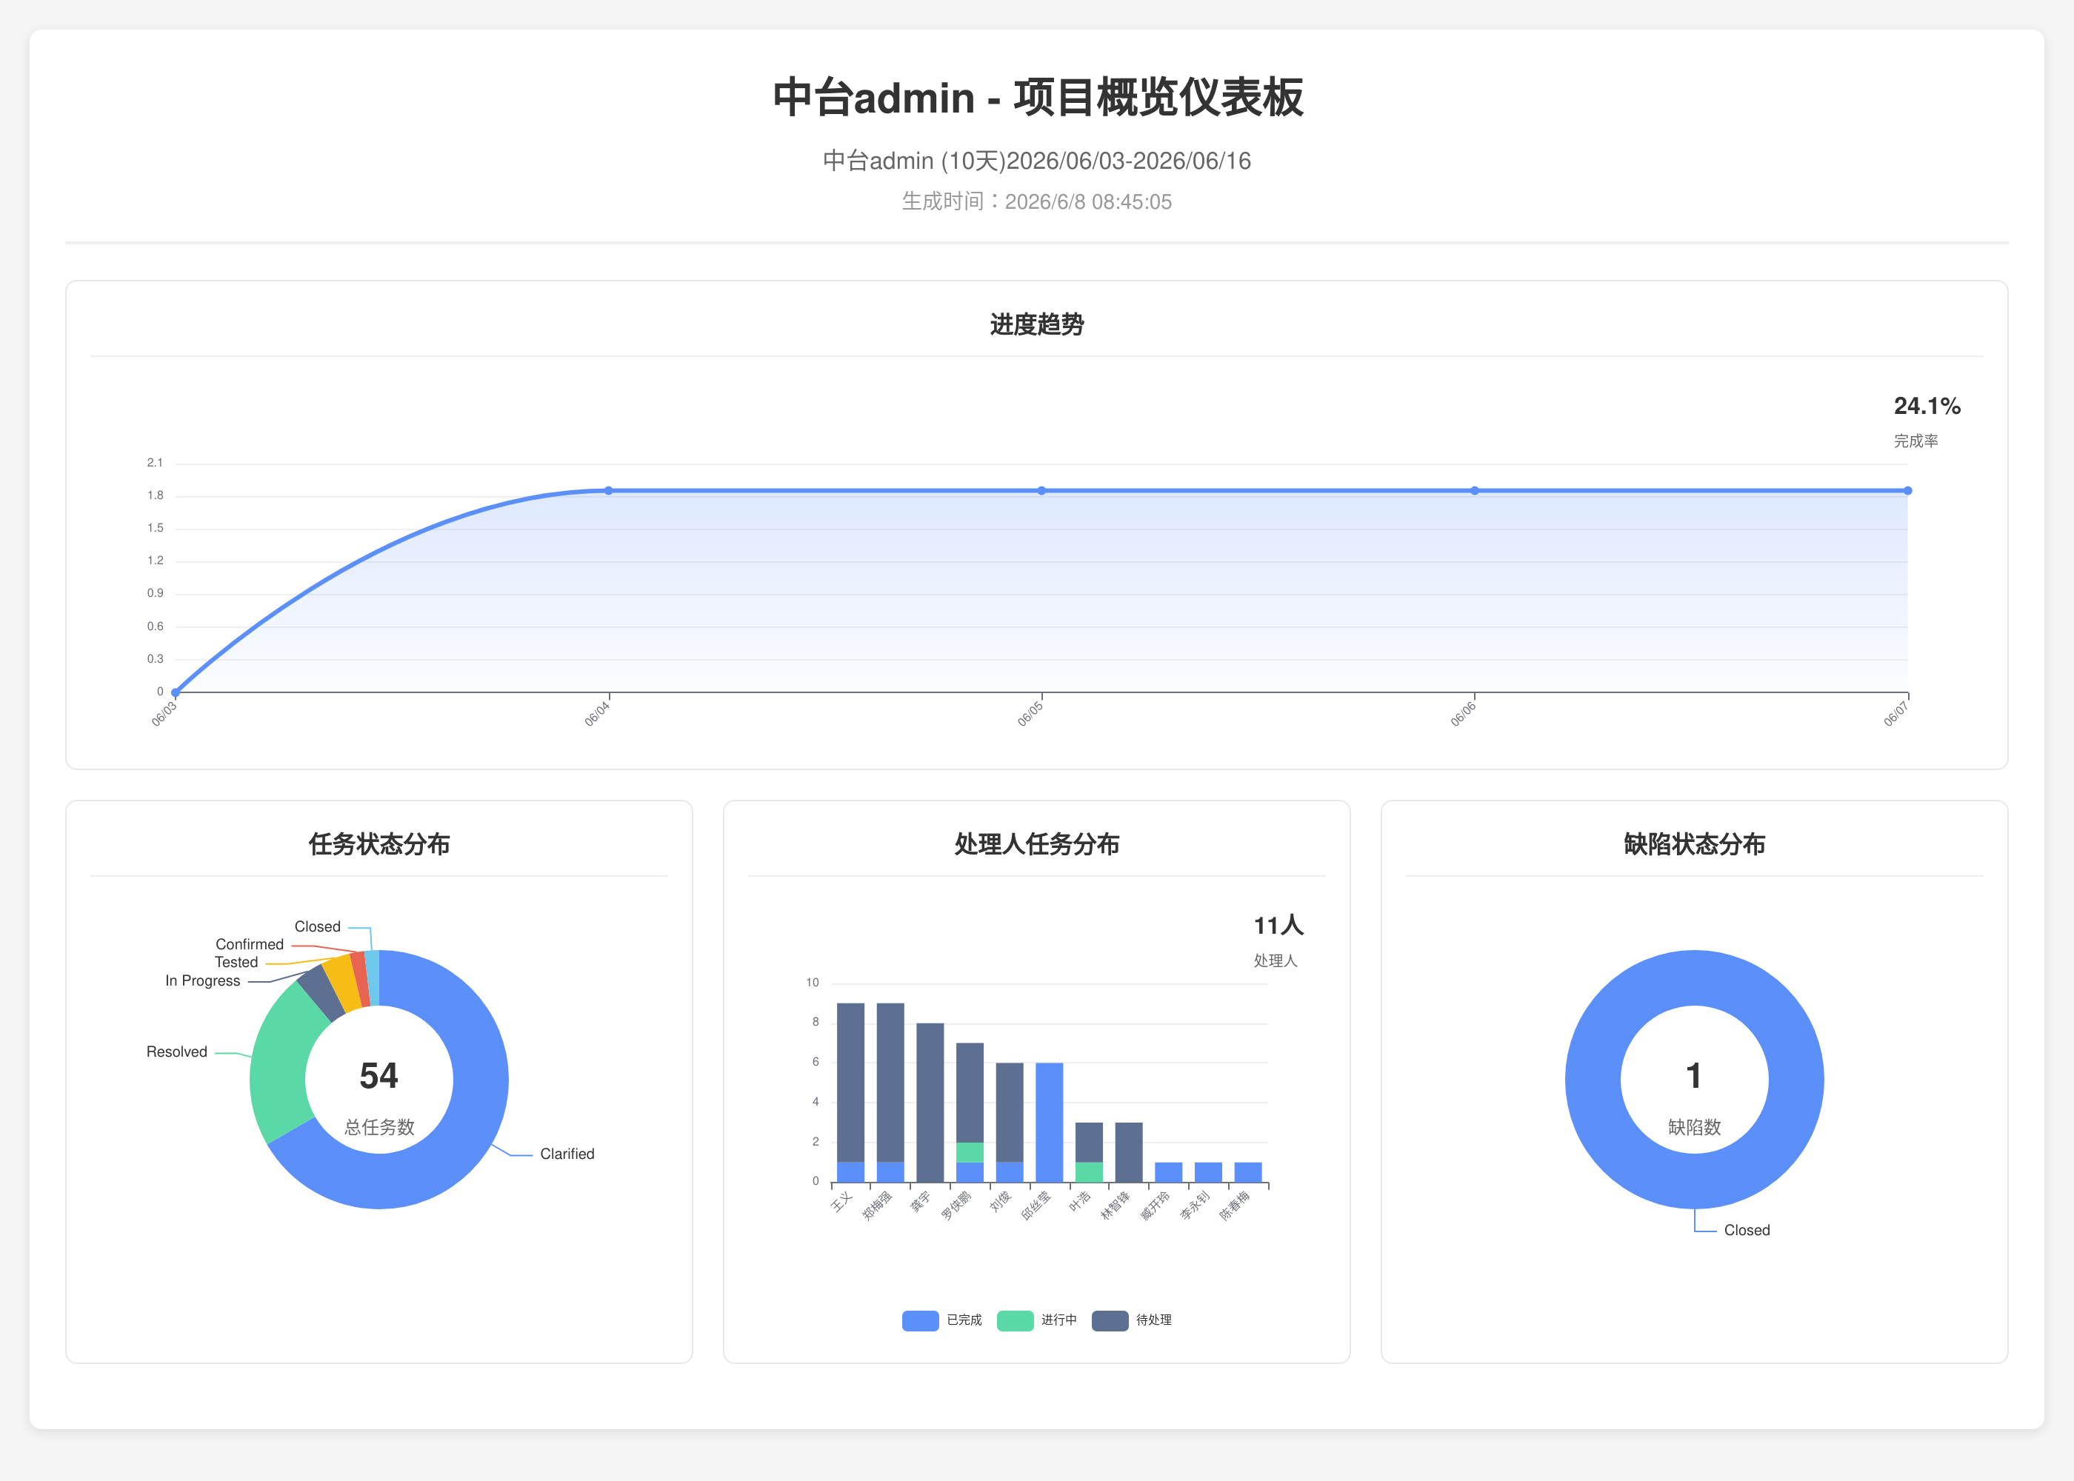Click the 完成率 caption
The image size is (2074, 1481).
coord(1915,441)
